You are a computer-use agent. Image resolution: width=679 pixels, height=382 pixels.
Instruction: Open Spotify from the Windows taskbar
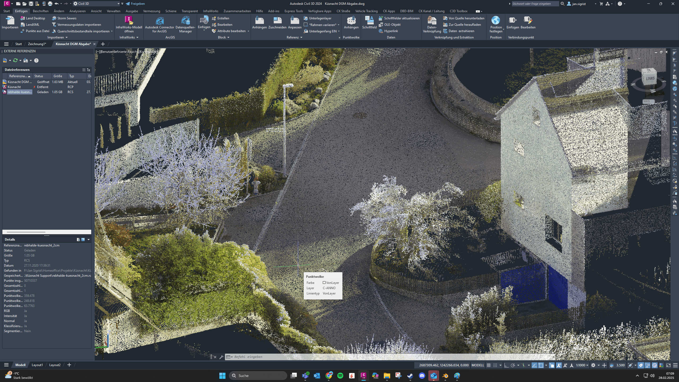pos(340,376)
